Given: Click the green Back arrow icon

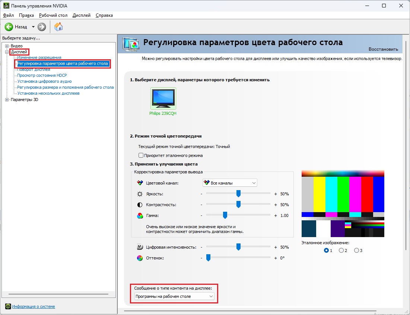Looking at the screenshot, I should [9, 27].
